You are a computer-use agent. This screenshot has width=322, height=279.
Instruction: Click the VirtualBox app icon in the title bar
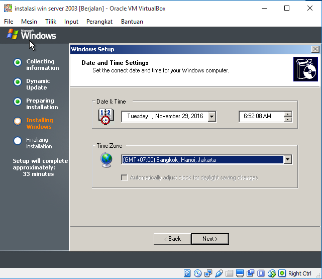point(8,8)
